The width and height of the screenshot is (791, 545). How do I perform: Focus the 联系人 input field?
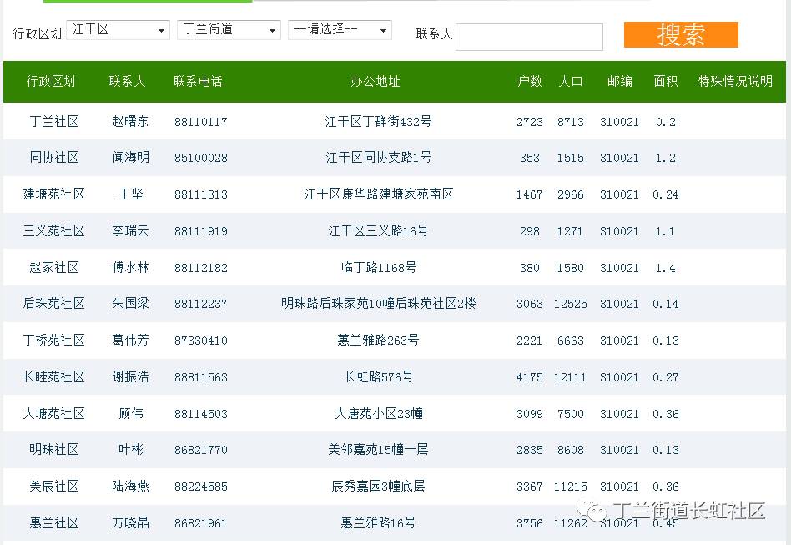(x=529, y=37)
